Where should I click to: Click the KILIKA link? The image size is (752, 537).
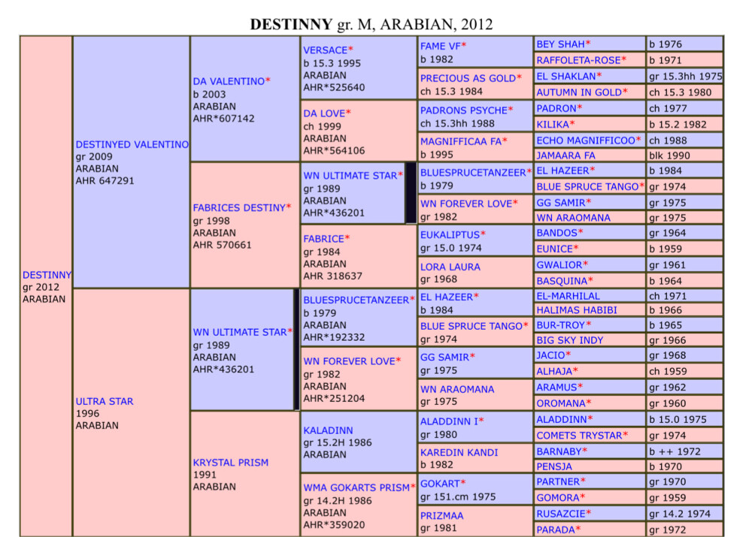click(x=553, y=124)
